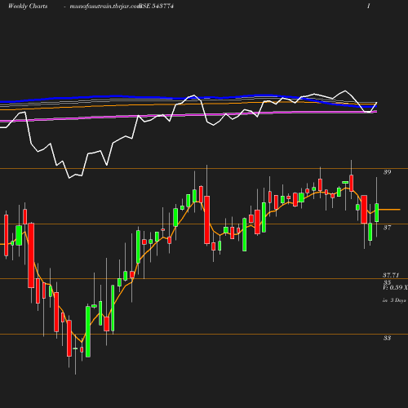Click the 33 price axis label

(387, 338)
